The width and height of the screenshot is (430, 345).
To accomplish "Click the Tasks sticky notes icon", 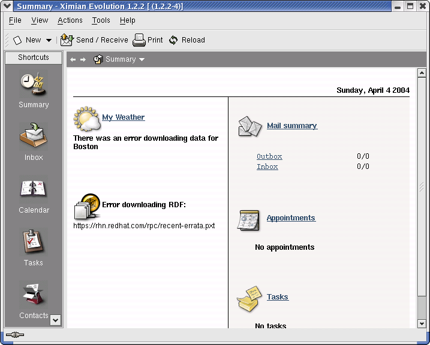I will pyautogui.click(x=249, y=299).
